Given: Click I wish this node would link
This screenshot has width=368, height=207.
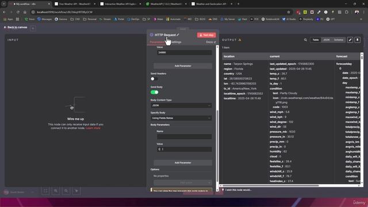Looking at the screenshot, I should pos(238,190).
